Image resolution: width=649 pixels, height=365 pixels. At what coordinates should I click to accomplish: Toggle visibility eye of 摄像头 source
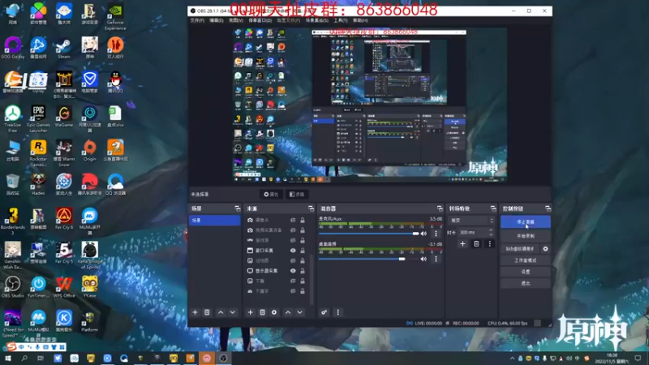293,220
